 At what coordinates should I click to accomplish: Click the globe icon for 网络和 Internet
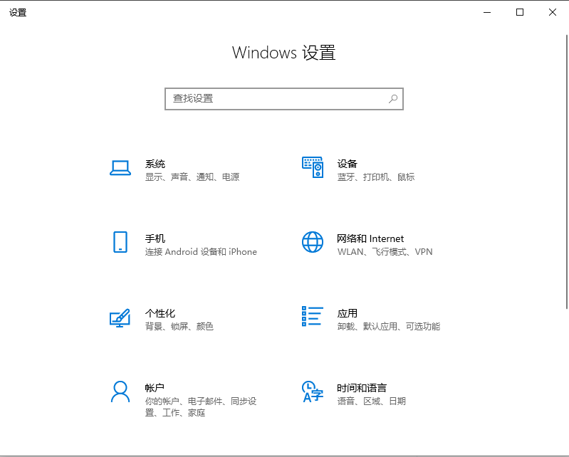(x=312, y=242)
